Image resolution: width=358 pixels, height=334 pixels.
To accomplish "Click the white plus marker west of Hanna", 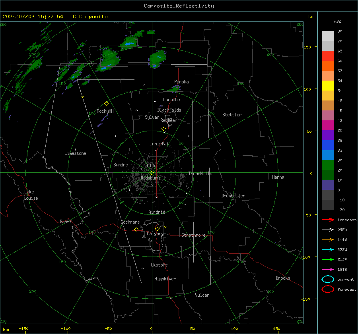I will pyautogui.click(x=225, y=160).
